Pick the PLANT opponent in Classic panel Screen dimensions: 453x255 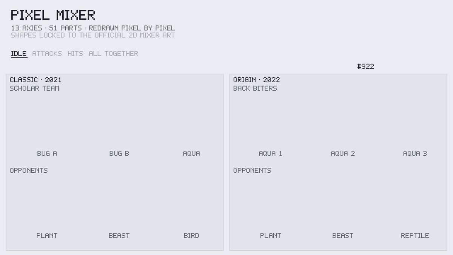(x=47, y=235)
